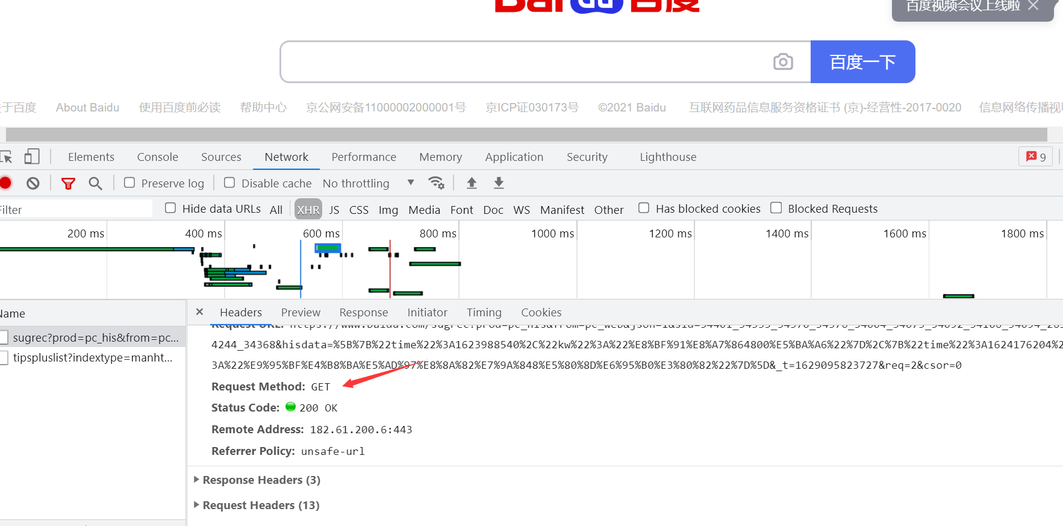Open the About Baidu link
This screenshot has height=526, width=1063.
87,107
